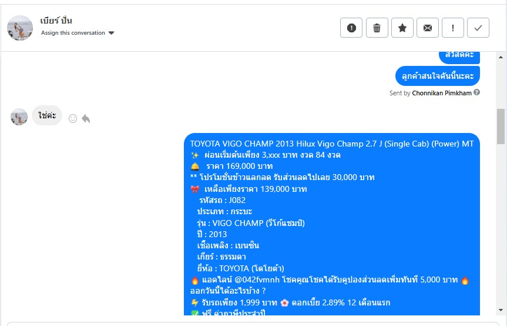Click the report spam octagon icon
The height and width of the screenshot is (326, 507).
pyautogui.click(x=351, y=28)
